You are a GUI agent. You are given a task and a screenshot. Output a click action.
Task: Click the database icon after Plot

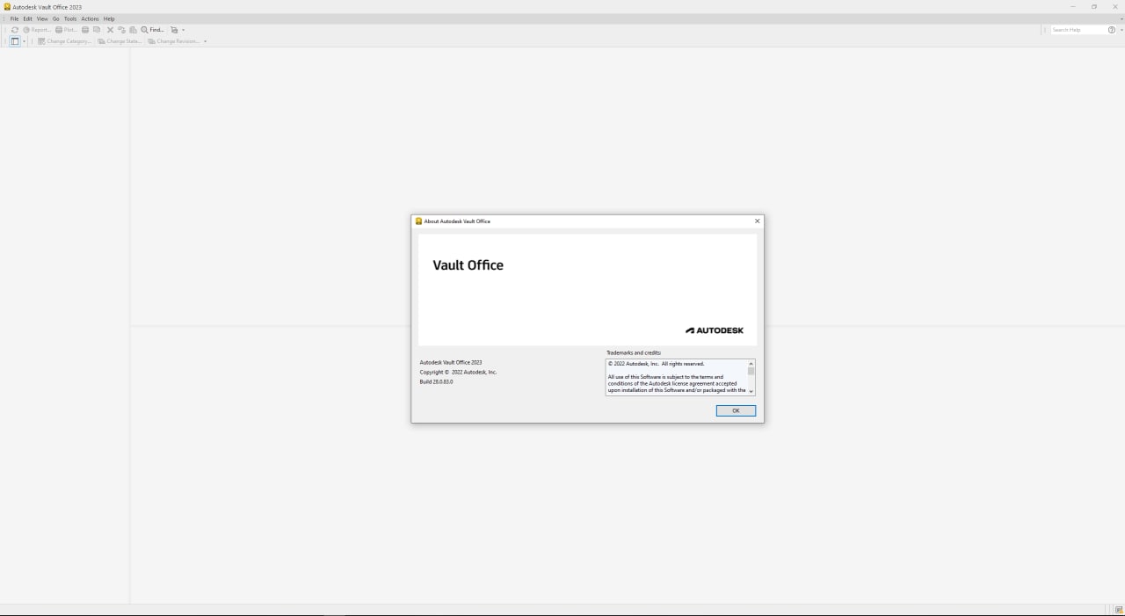coord(85,30)
